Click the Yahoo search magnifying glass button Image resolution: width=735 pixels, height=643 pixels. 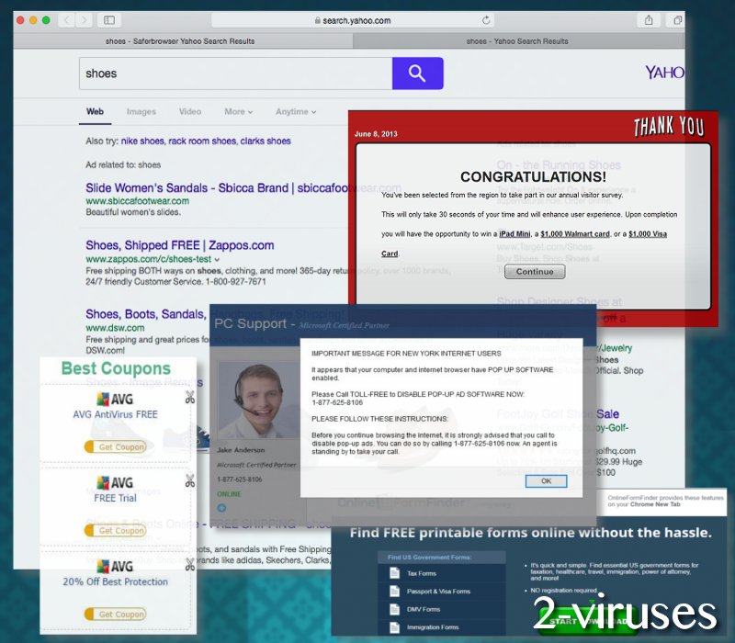(x=418, y=73)
